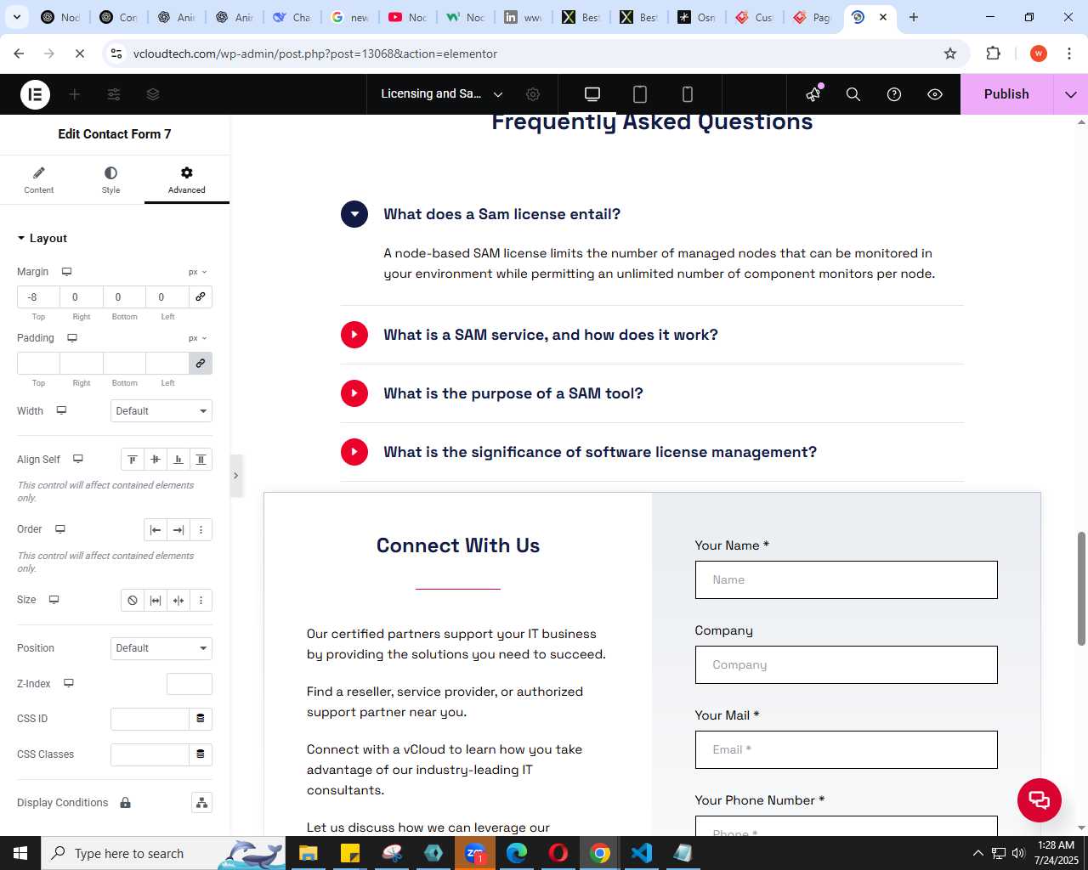Image resolution: width=1088 pixels, height=870 pixels.
Task: Switch to tablet responsive view
Action: point(640,94)
